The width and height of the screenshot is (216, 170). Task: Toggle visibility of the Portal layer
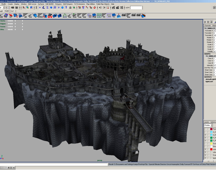(205, 129)
